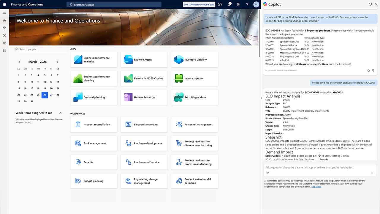Click the Search for a page box

pyautogui.click(x=114, y=4)
